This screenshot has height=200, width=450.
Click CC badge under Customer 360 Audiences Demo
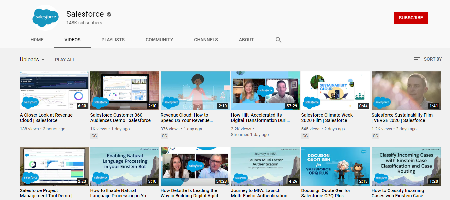[x=94, y=136]
